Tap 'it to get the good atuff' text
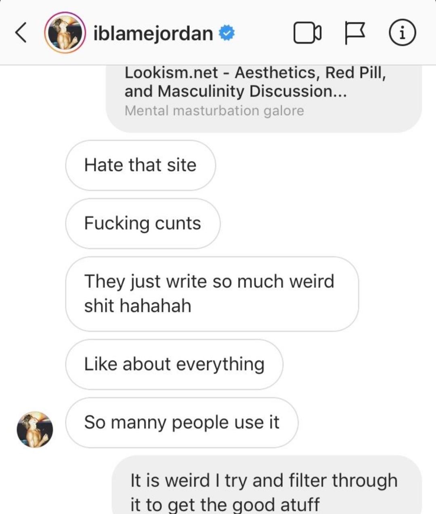436x514 pixels. pyautogui.click(x=225, y=505)
